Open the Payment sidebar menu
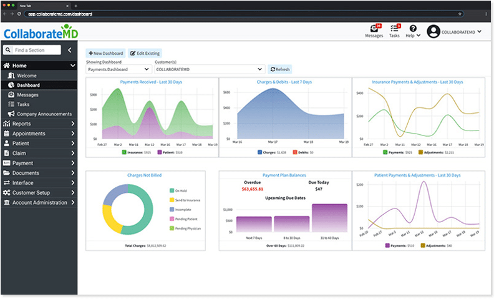The width and height of the screenshot is (499, 299). (x=39, y=164)
